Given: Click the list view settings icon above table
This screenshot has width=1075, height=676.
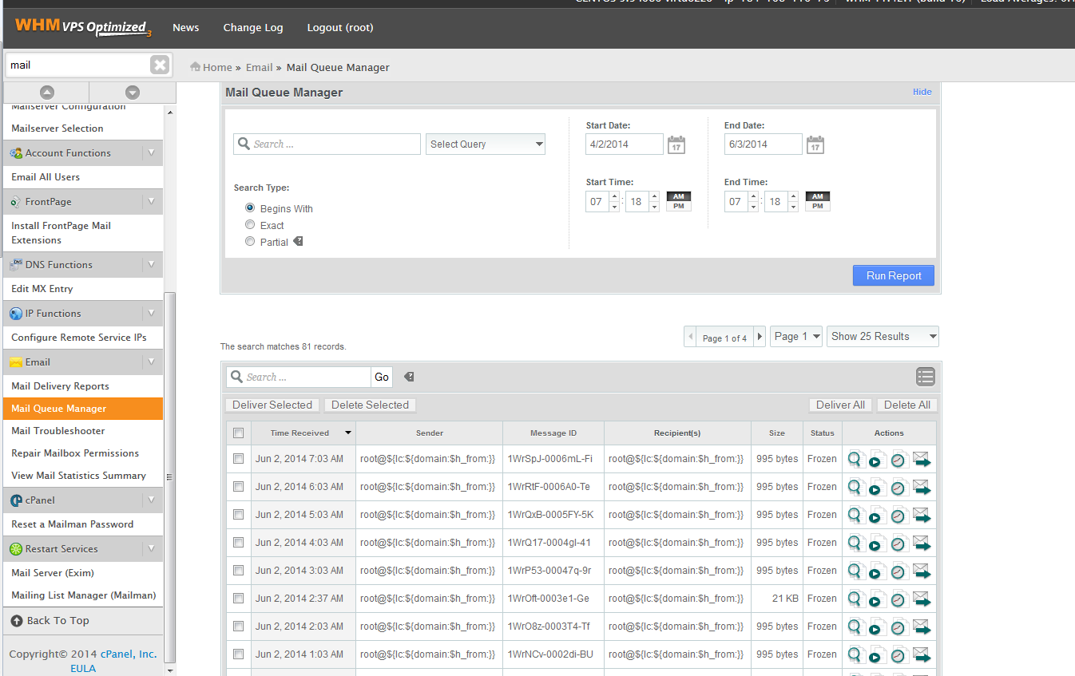Looking at the screenshot, I should click(x=925, y=377).
